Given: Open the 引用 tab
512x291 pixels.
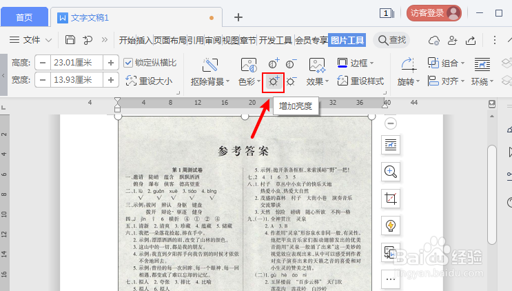Looking at the screenshot, I should [x=195, y=40].
